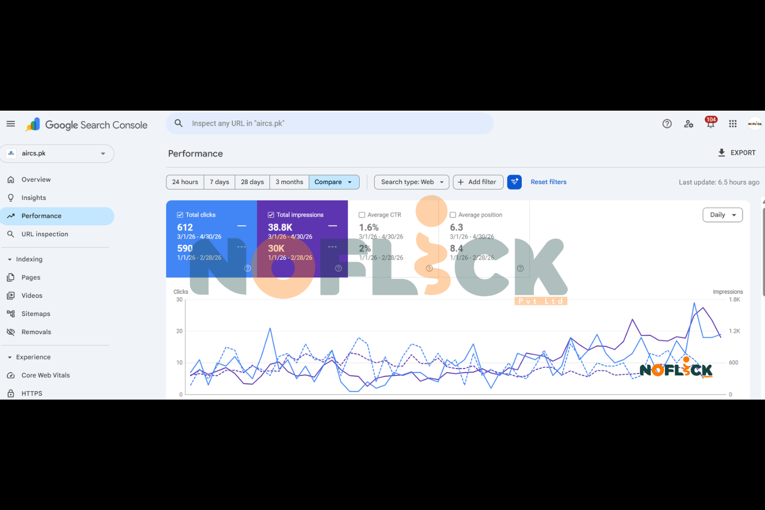
Task: Open Core Web Vitals report
Action: click(57, 375)
